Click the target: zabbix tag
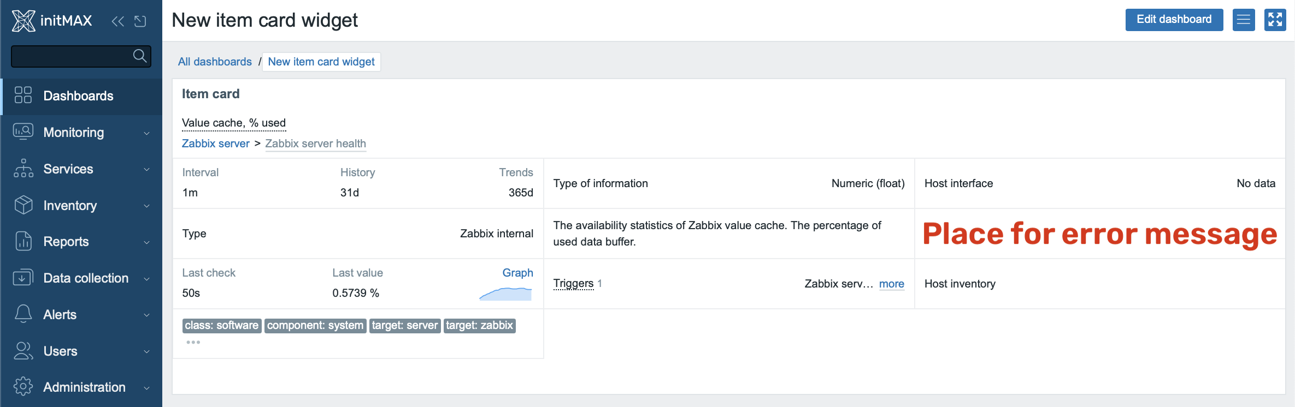This screenshot has height=407, width=1295. (479, 326)
